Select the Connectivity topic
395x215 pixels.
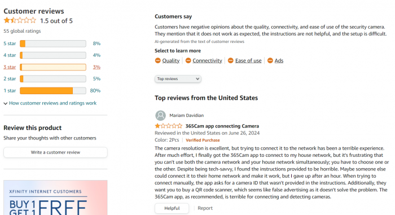pyautogui.click(x=207, y=60)
